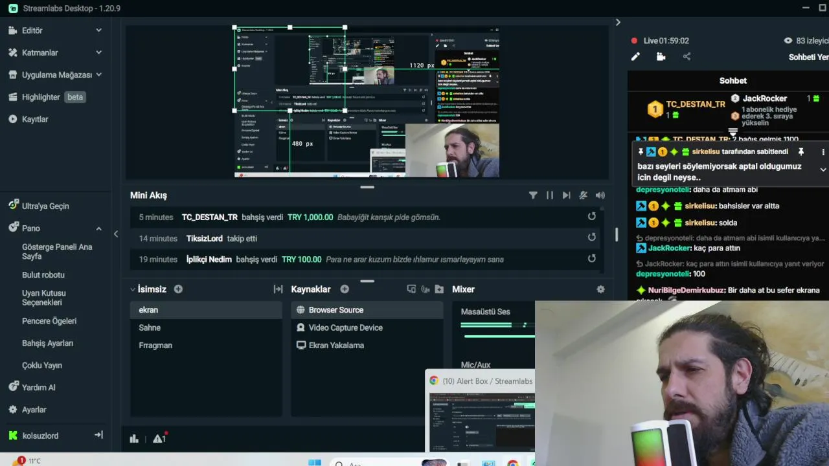Open Bulut robotu page

43,275
